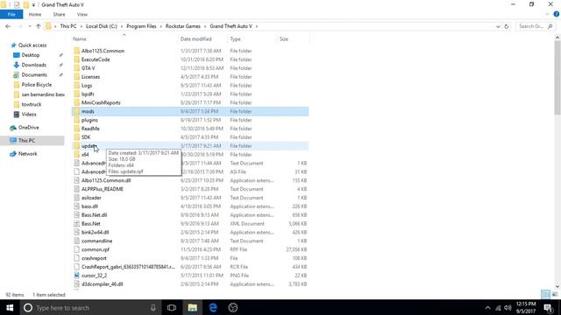Refresh the current folder view
Screen dimensions: 561x315
(x=507, y=26)
